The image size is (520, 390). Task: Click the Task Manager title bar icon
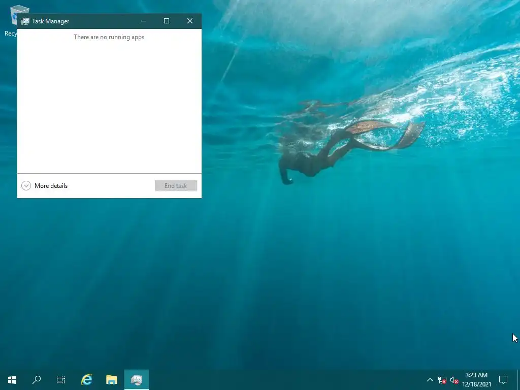coord(25,21)
